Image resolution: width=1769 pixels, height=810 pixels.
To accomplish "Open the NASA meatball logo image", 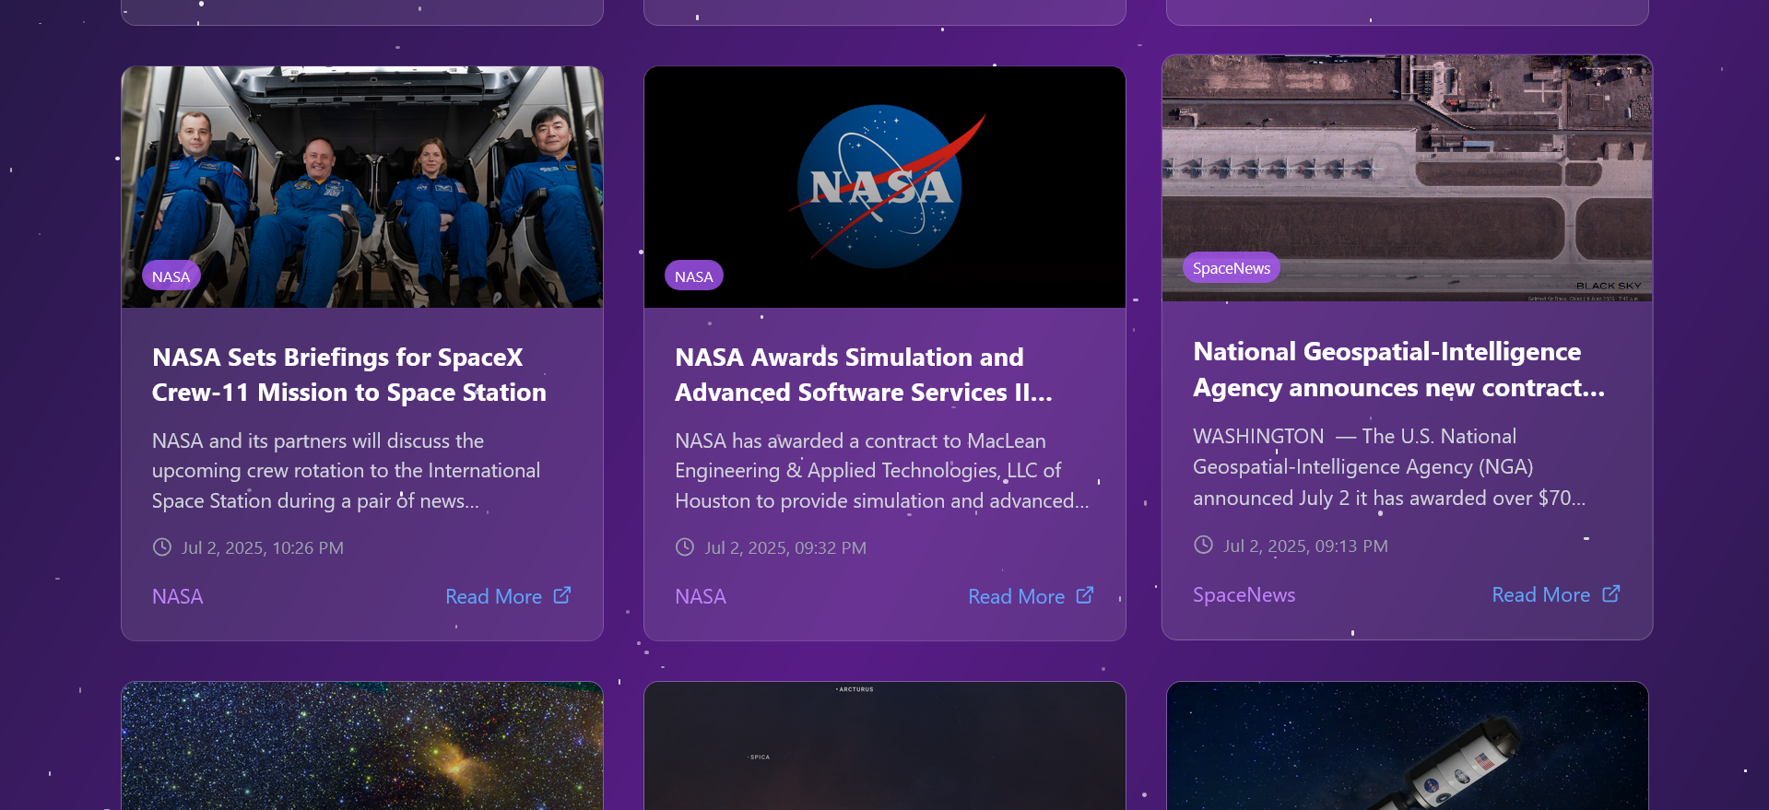I will pos(885,187).
